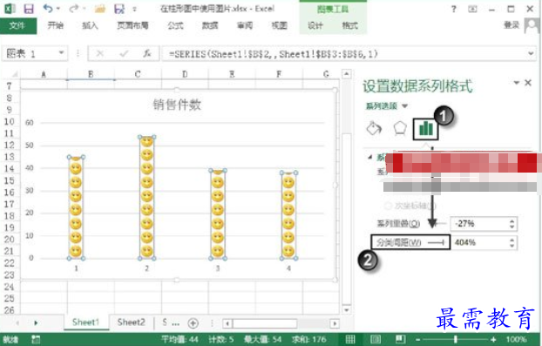Select the chart title text
Viewport: 542px width, 346px height.
(x=177, y=105)
